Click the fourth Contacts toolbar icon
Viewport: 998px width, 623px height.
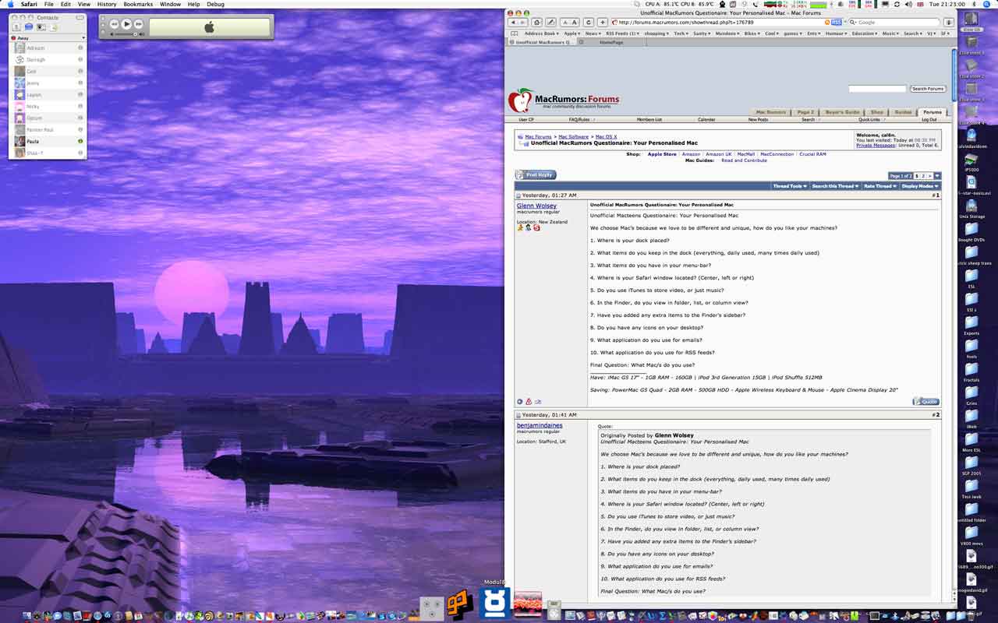click(54, 27)
